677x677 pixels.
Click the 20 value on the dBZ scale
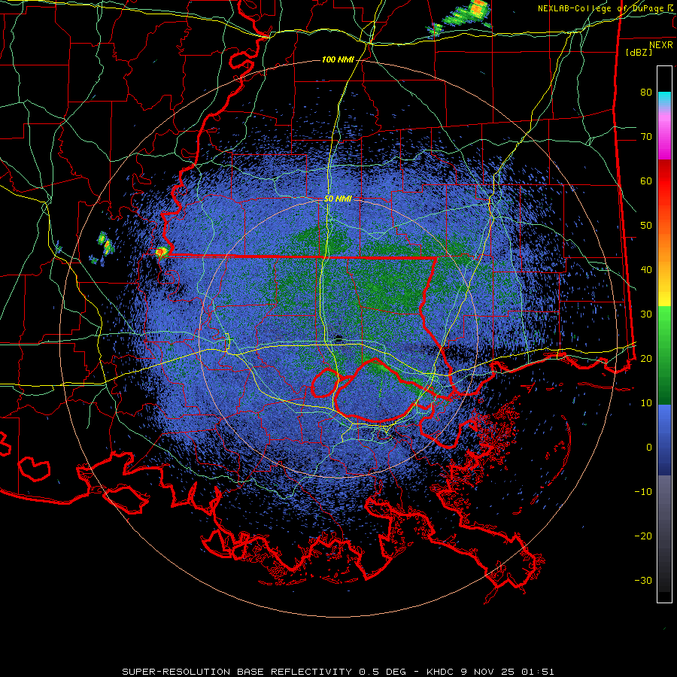(x=646, y=358)
